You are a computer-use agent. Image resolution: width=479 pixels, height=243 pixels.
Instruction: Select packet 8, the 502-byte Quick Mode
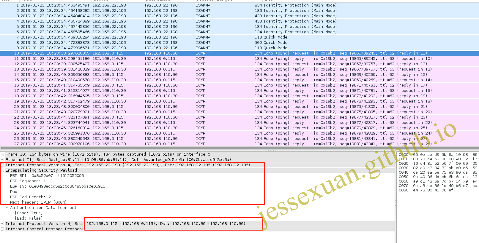(239, 42)
